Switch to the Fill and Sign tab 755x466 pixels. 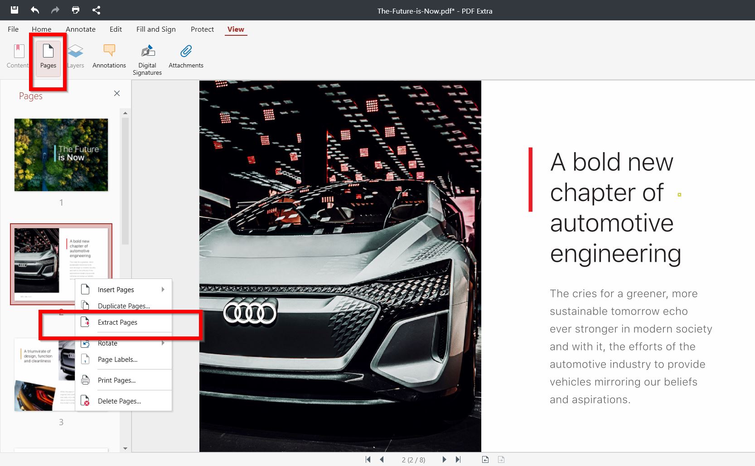[x=156, y=29]
